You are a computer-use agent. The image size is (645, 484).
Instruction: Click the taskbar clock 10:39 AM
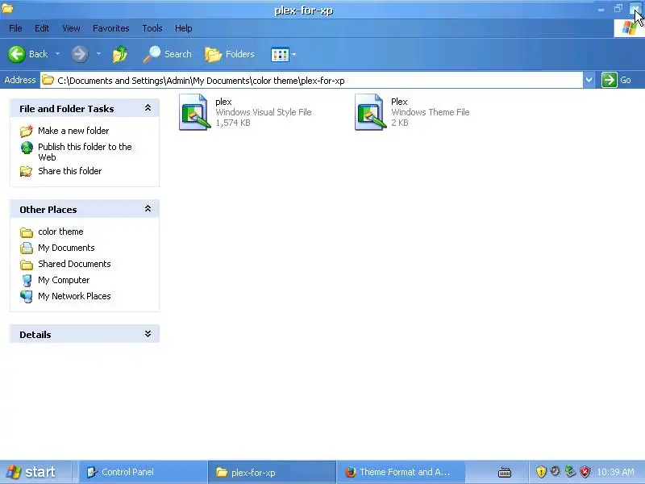615,472
